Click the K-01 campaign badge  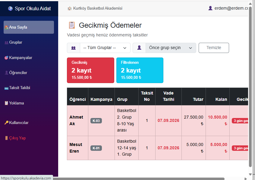coord(96,148)
